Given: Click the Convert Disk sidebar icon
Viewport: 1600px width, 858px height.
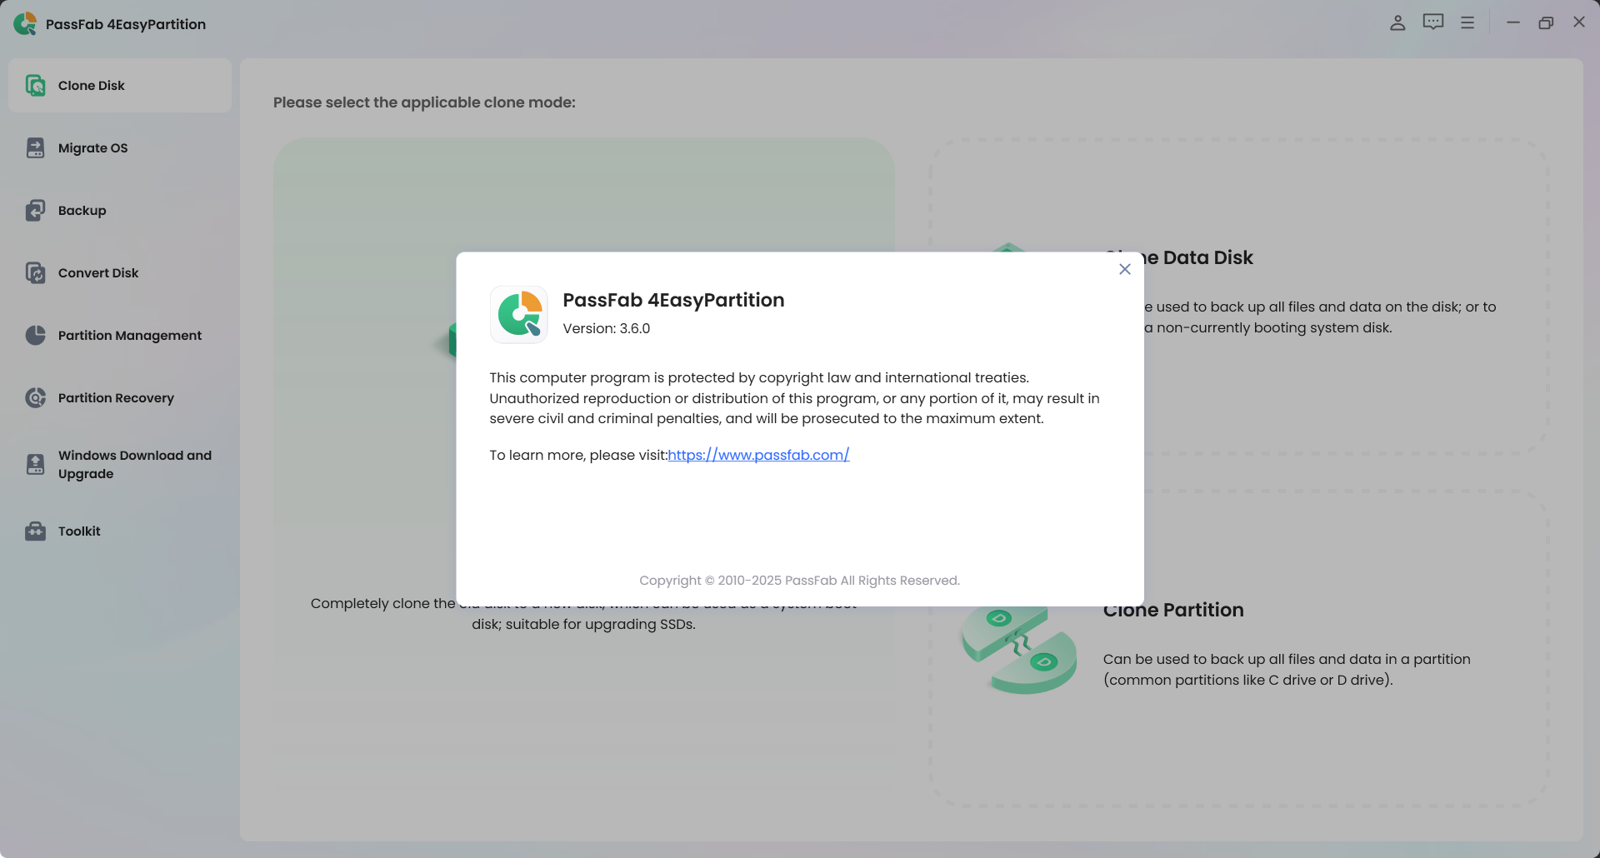Looking at the screenshot, I should coord(35,272).
